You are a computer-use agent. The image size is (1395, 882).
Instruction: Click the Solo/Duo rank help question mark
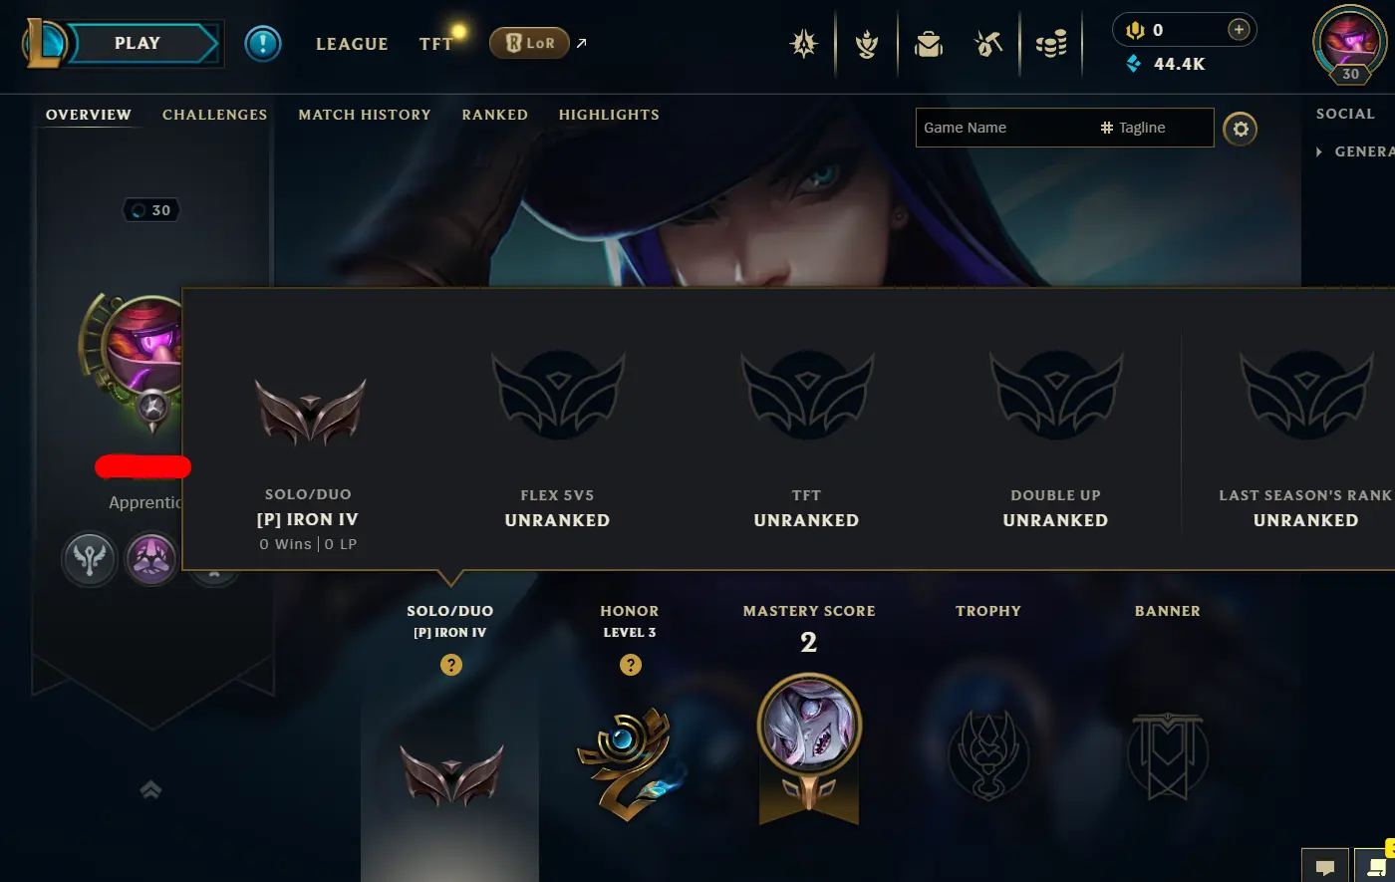(x=451, y=665)
